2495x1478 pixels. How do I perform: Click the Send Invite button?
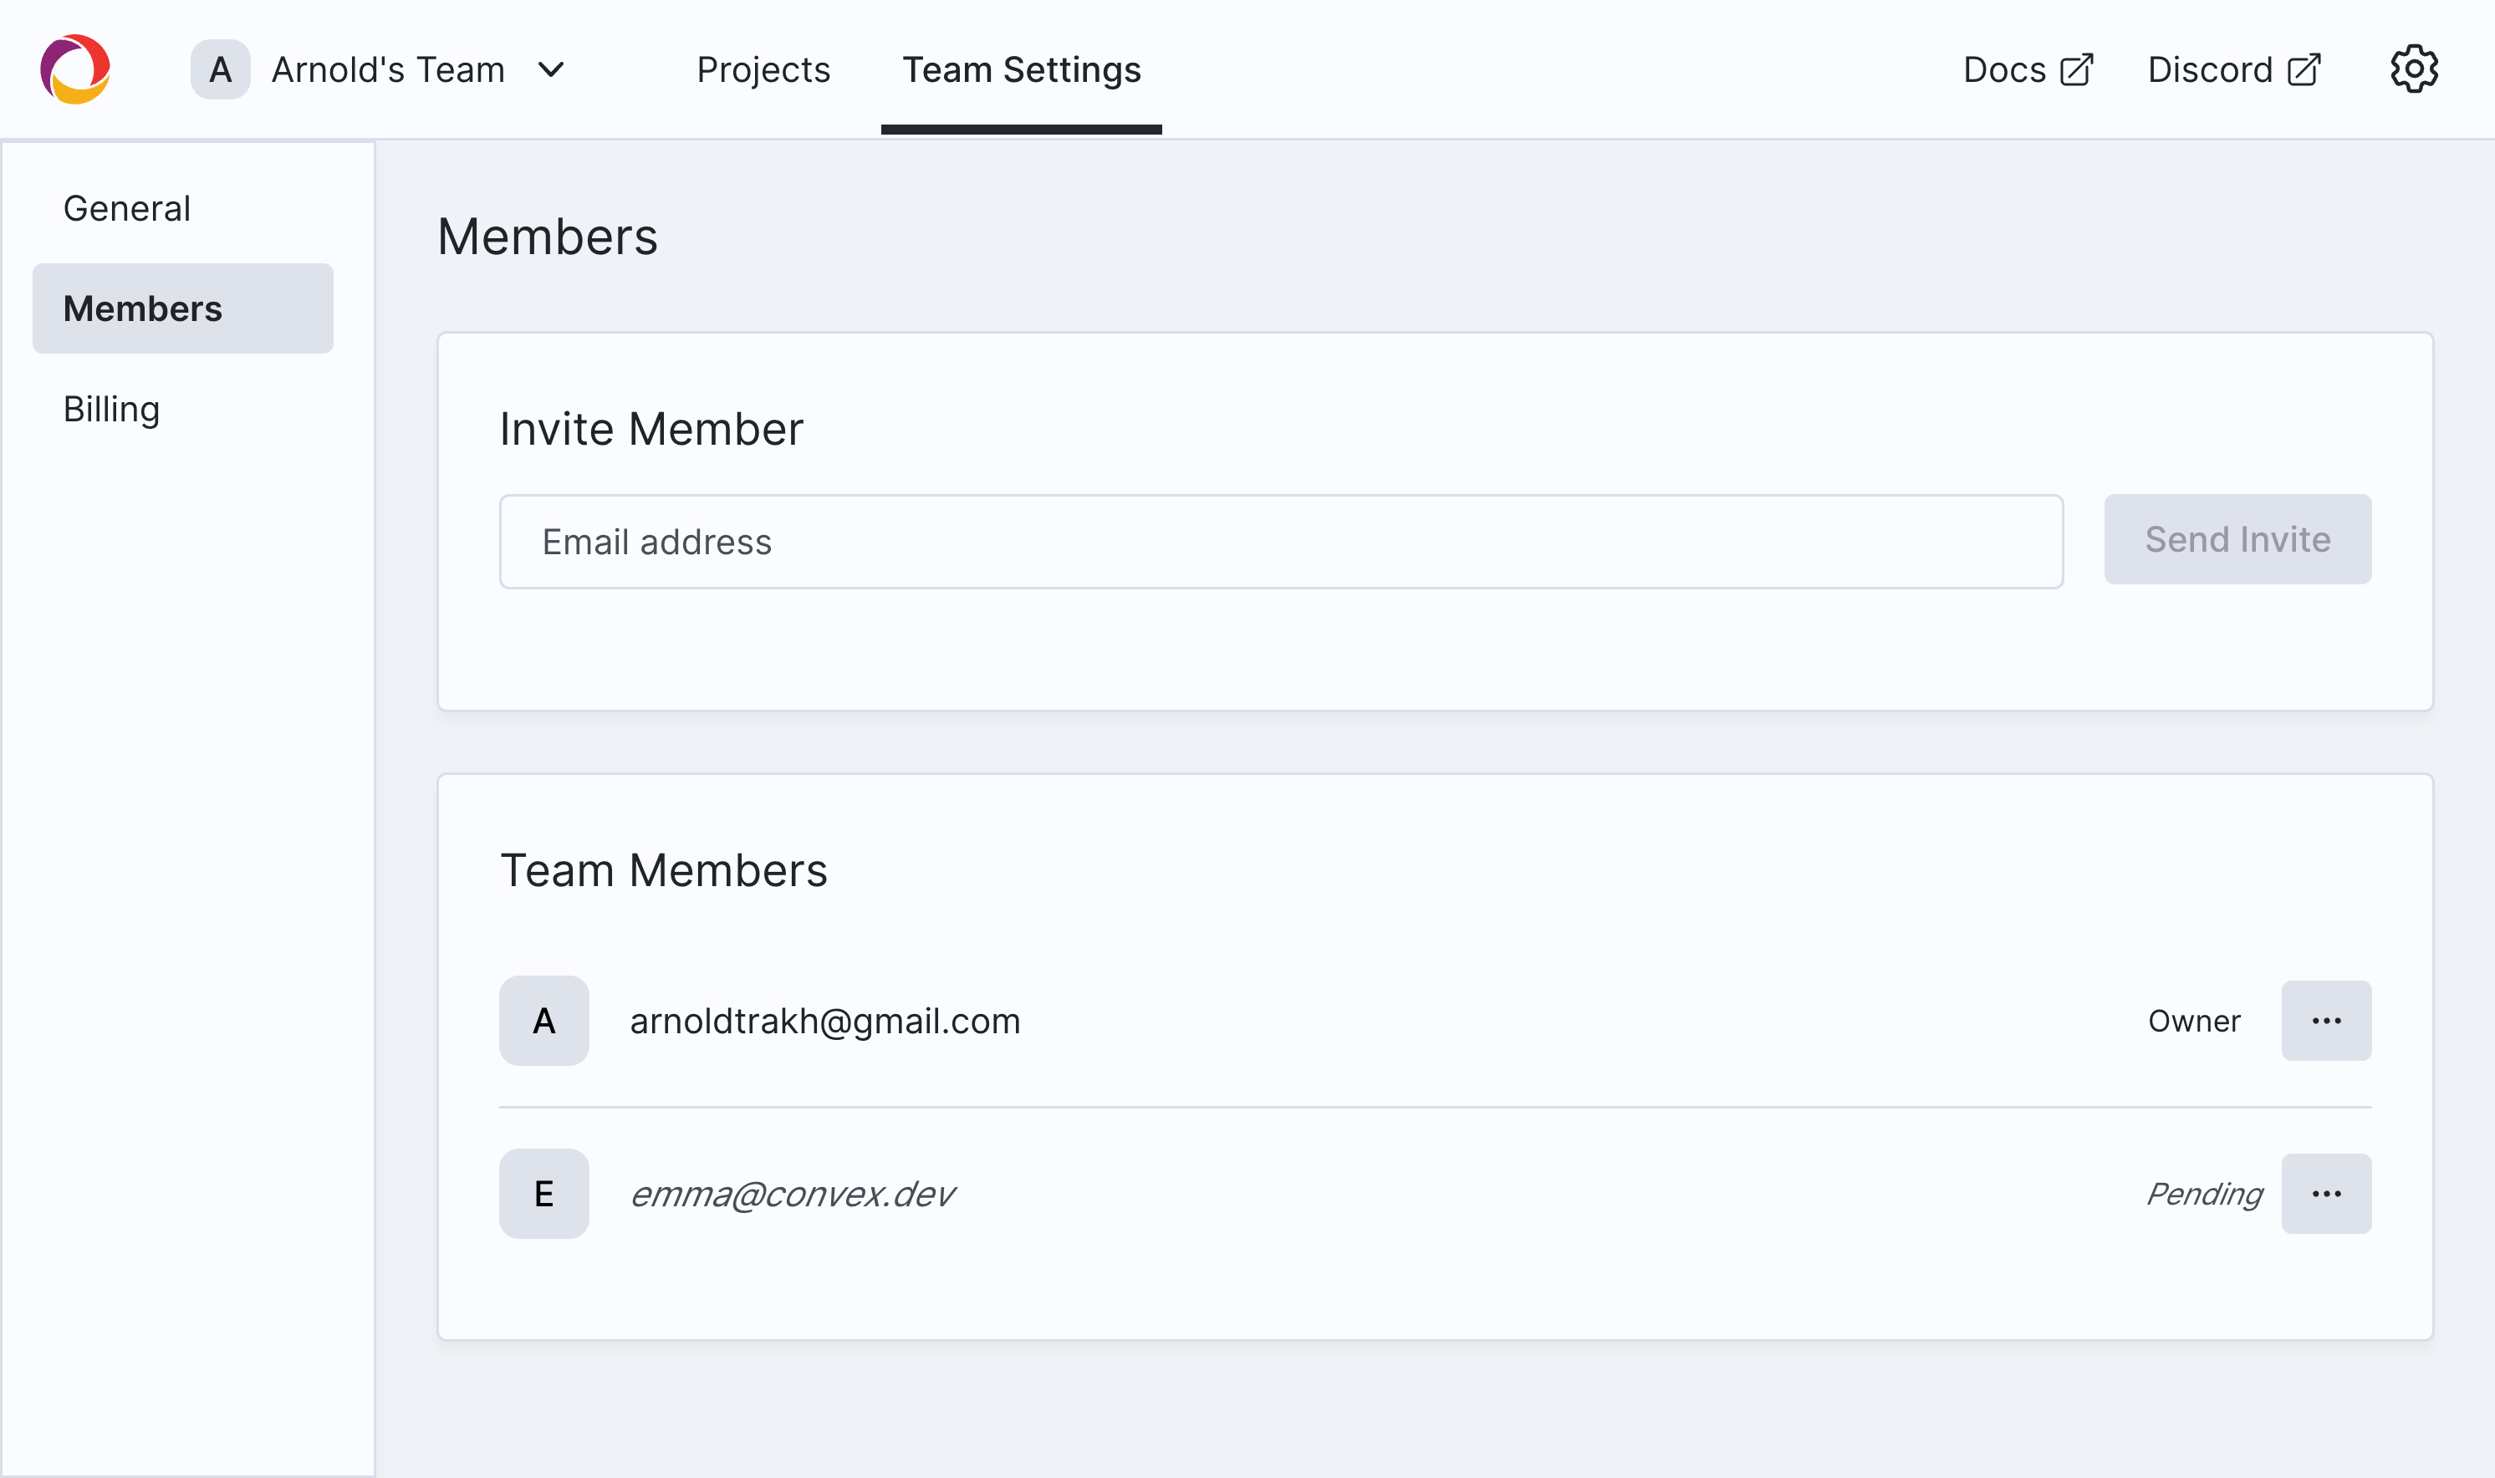(2237, 539)
